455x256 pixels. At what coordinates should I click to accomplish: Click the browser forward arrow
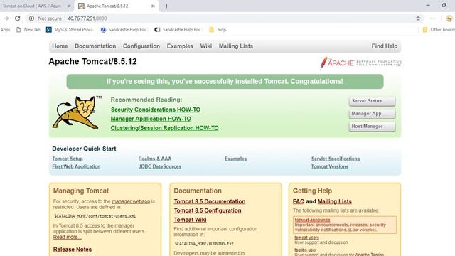click(6, 18)
